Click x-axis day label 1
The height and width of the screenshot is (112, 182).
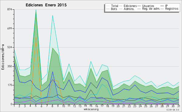[14, 106]
